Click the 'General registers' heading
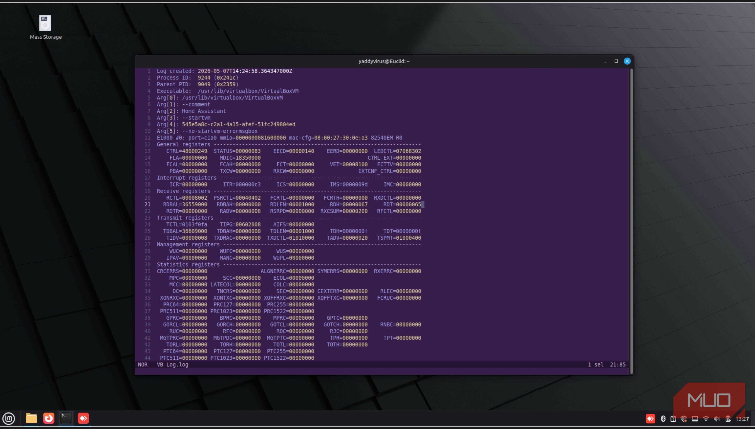 (x=183, y=144)
